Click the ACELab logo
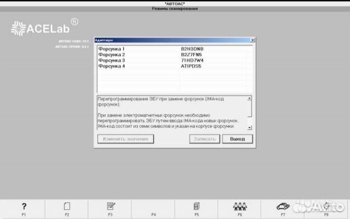Screen dimensions: 350x219 tap(45, 27)
